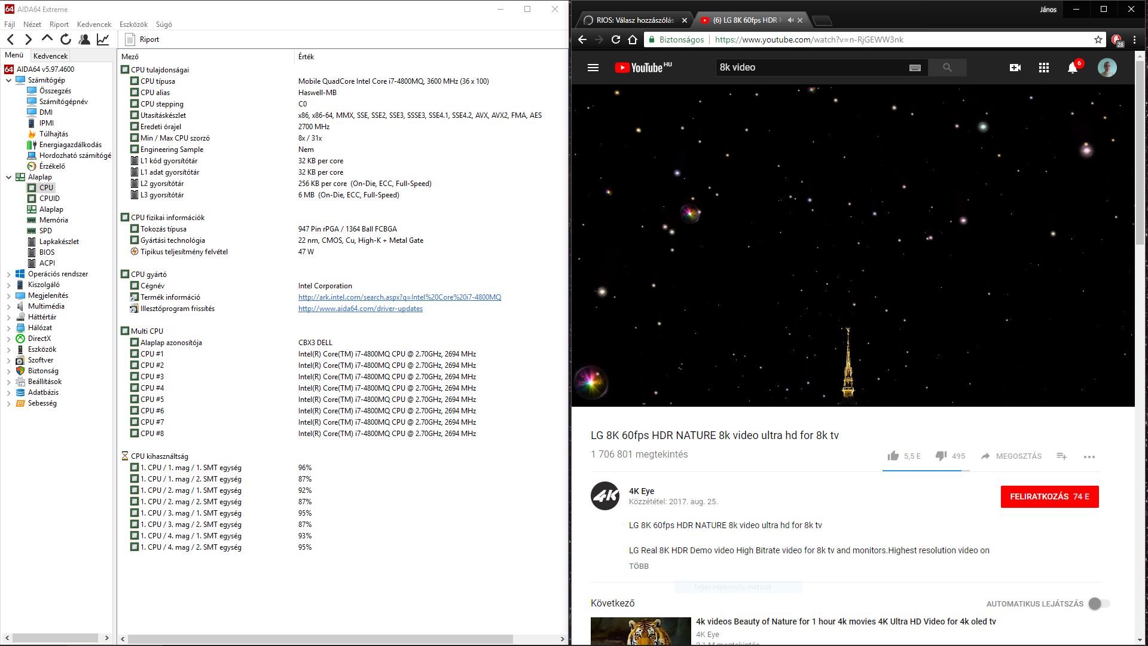Click the YouTube apps grid icon
Viewport: 1148px width, 646px height.
(1044, 68)
